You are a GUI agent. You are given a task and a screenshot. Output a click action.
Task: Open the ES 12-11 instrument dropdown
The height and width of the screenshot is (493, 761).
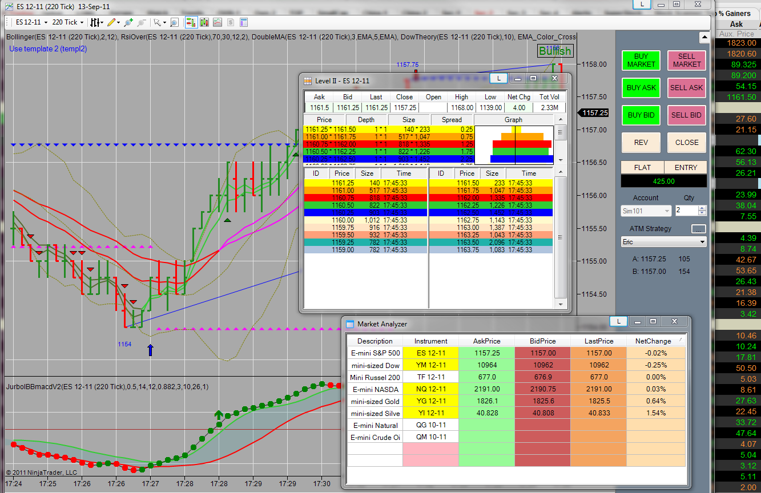(x=31, y=22)
